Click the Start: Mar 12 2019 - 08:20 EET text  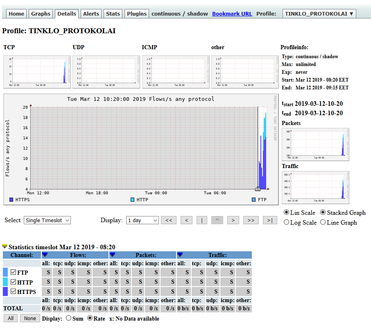(315, 80)
